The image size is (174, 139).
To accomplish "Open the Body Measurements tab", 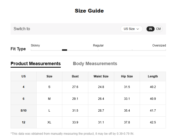I will (95, 64).
